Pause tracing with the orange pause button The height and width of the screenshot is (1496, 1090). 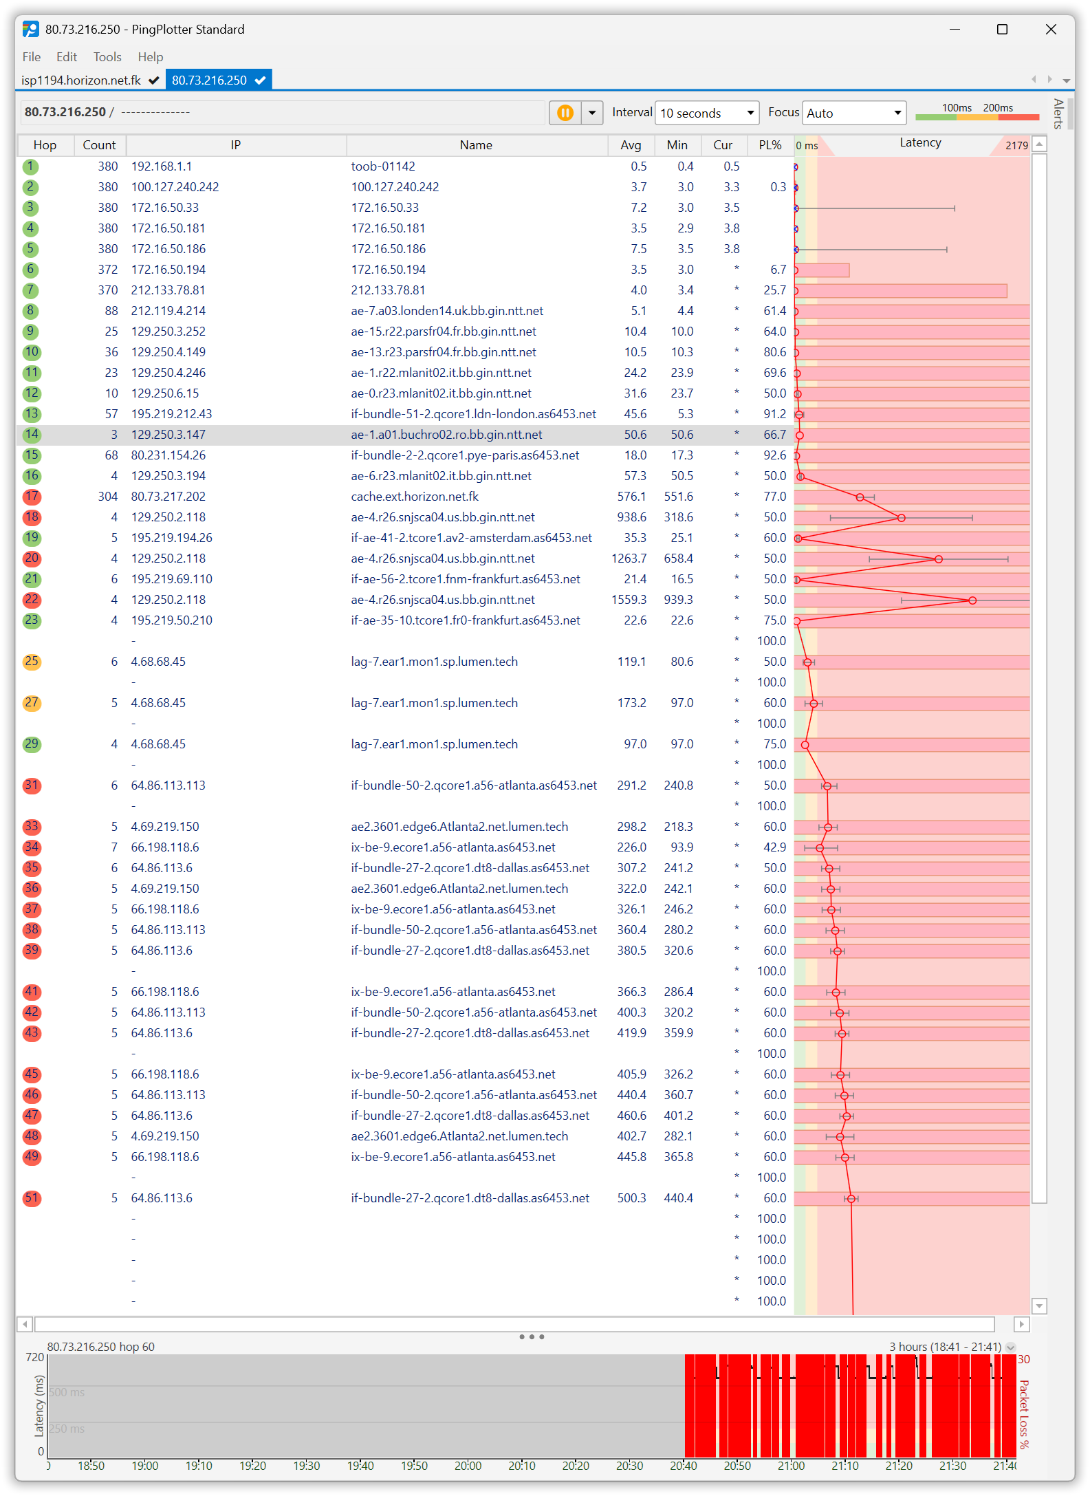pos(565,113)
